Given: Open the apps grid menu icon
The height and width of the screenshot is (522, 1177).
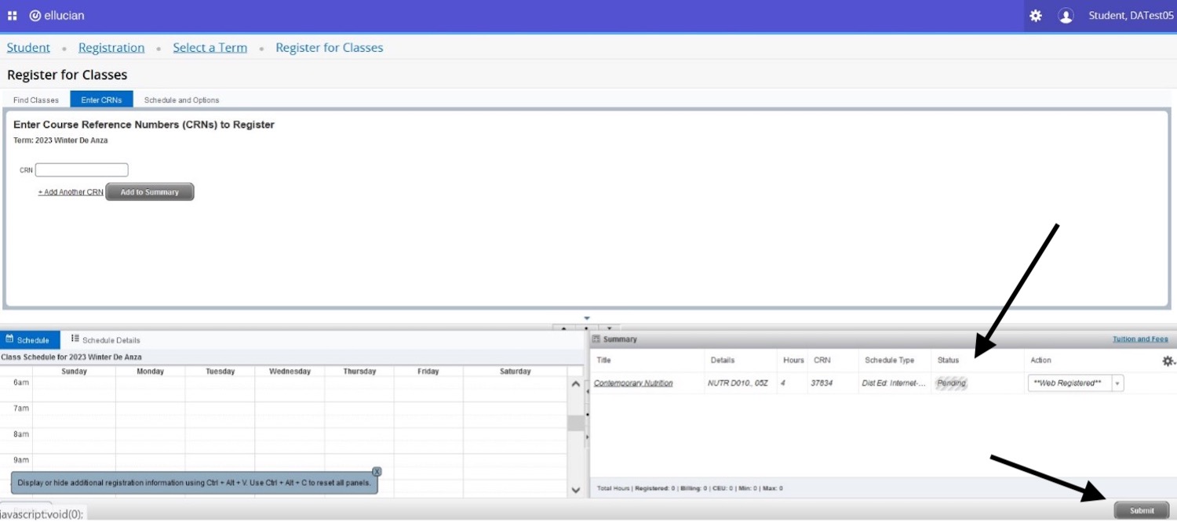Looking at the screenshot, I should click(13, 16).
